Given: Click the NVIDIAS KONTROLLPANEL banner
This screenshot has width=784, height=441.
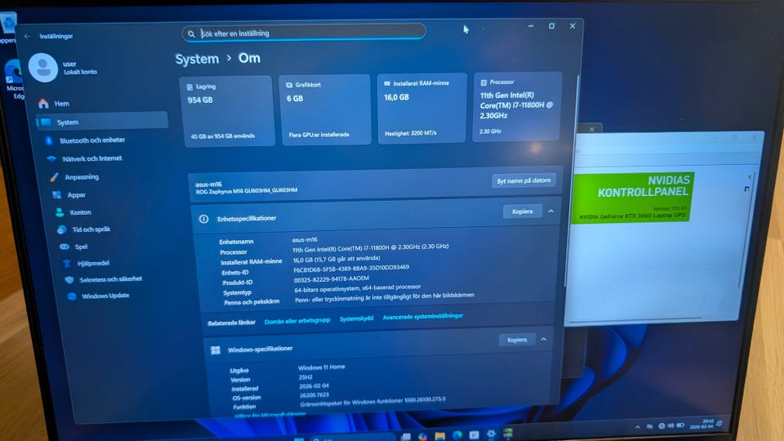Looking at the screenshot, I should coord(632,197).
